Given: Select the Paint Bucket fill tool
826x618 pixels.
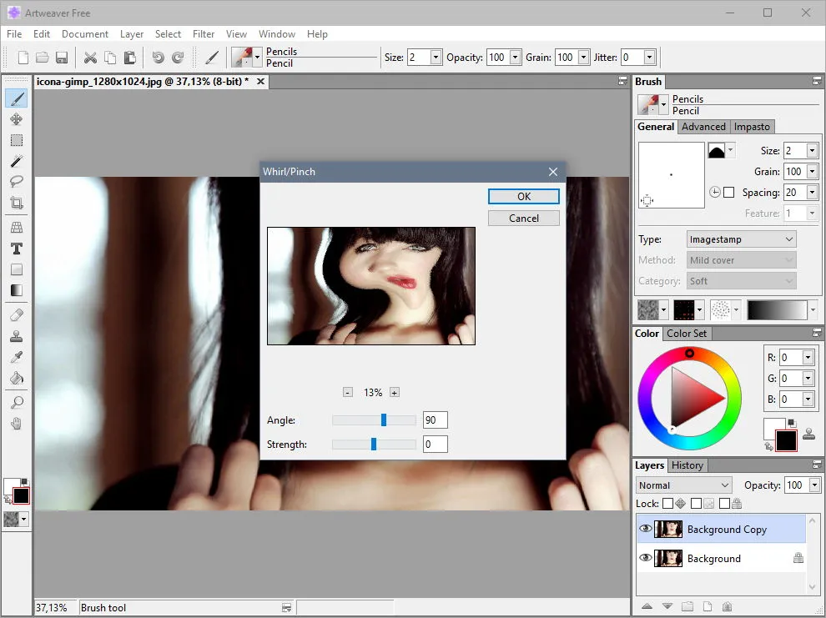Looking at the screenshot, I should pos(17,378).
